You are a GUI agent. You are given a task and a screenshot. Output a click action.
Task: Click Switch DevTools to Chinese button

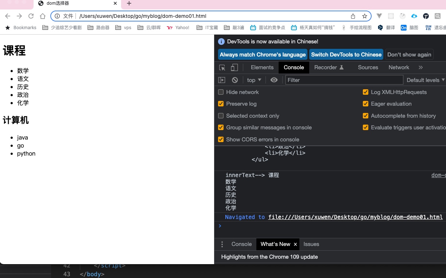346,55
